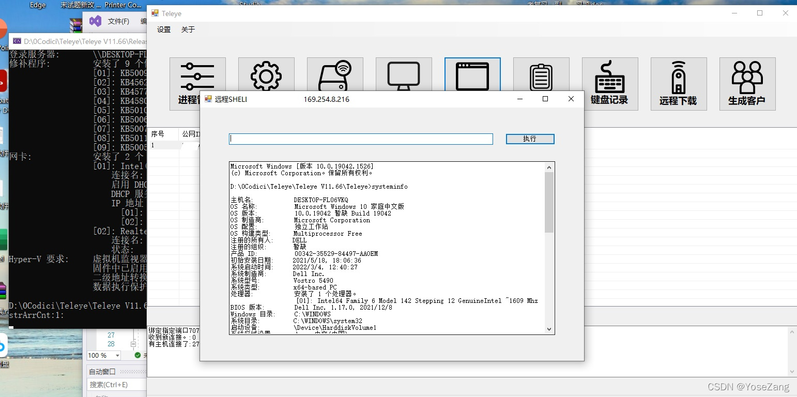Click the WinRAR desktop icon
Image resolution: width=797 pixels, height=397 pixels.
click(x=76, y=25)
